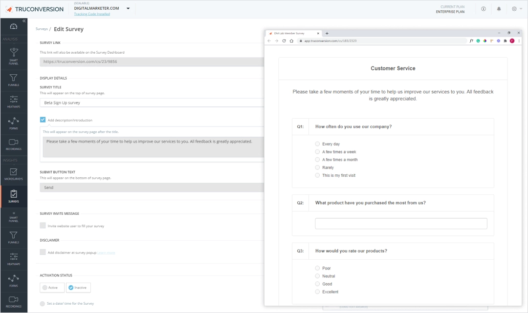Select "A few times a week" option
The height and width of the screenshot is (313, 528).
pyautogui.click(x=318, y=152)
